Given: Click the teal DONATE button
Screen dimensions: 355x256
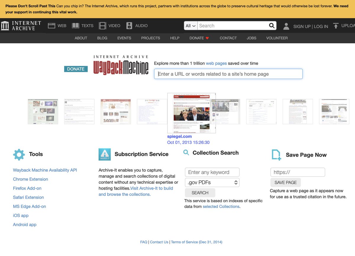Looking at the screenshot, I should point(76,69).
